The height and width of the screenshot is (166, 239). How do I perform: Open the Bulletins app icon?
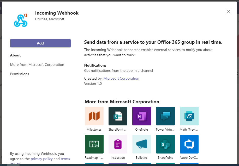click(x=142, y=144)
